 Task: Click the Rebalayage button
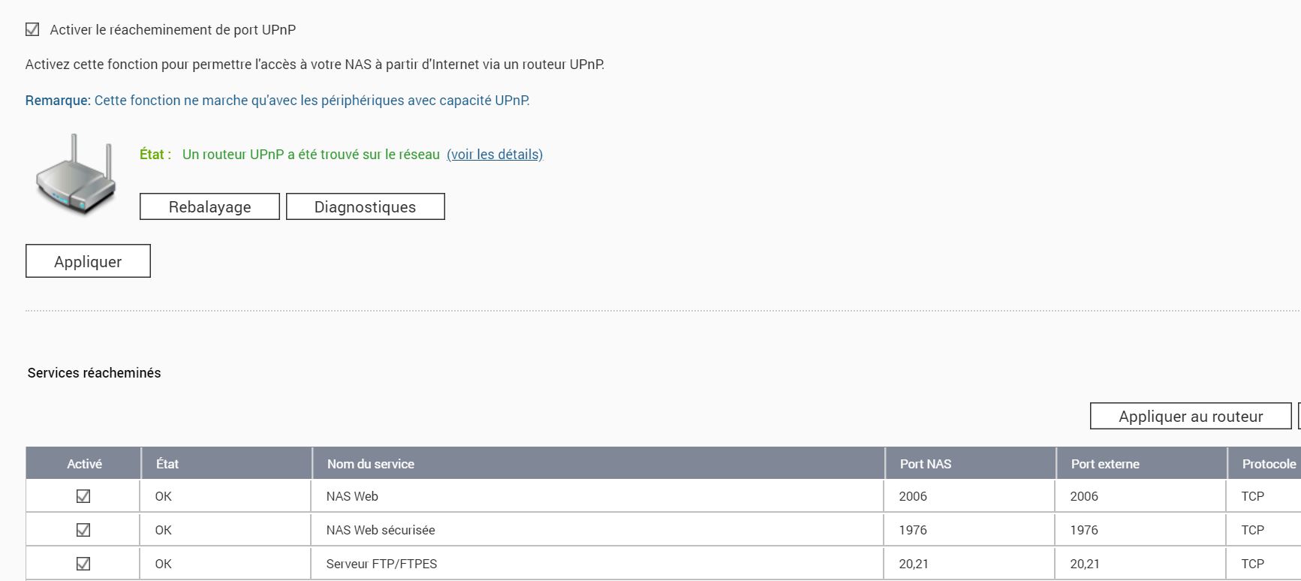209,206
